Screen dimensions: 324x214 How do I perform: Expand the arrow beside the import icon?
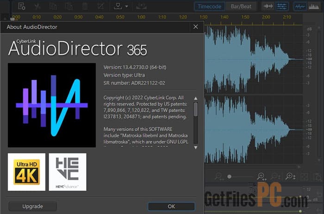click(x=127, y=6)
